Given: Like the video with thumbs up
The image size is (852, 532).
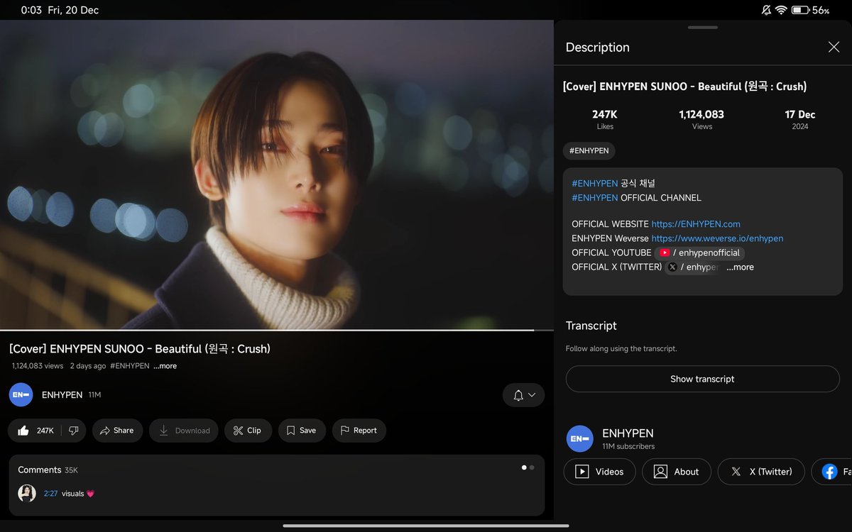Looking at the screenshot, I should (x=35, y=431).
